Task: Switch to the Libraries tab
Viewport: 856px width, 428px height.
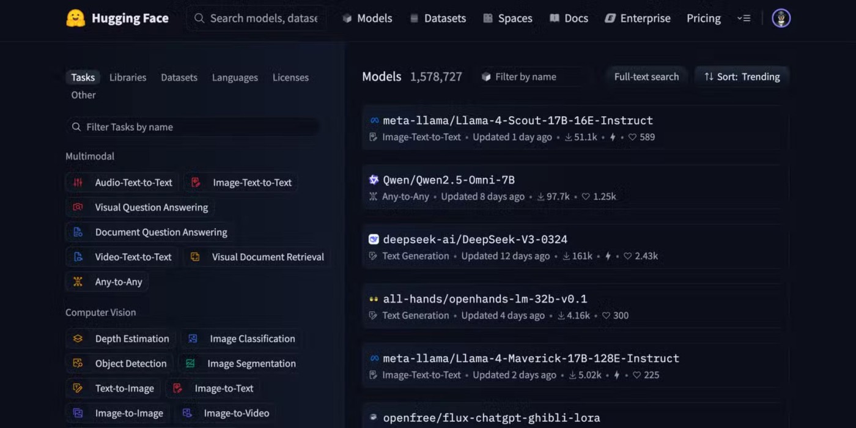Action: tap(128, 78)
